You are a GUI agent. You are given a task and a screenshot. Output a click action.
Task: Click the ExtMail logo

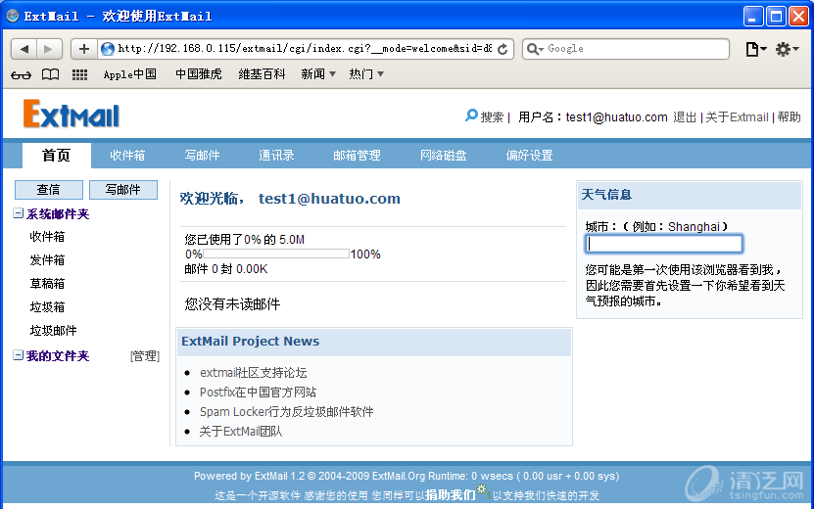(72, 116)
